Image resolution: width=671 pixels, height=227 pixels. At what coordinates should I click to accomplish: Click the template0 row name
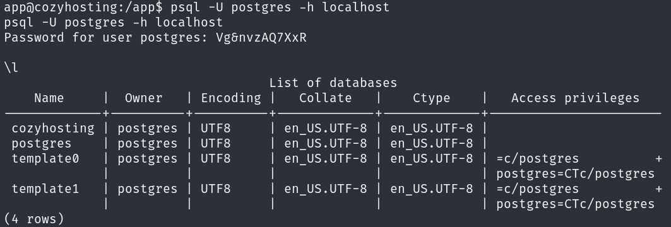(45, 159)
